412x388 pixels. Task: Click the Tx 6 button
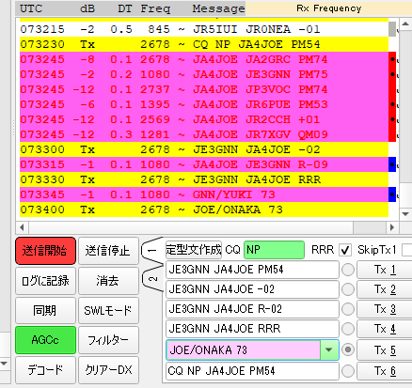[385, 371]
